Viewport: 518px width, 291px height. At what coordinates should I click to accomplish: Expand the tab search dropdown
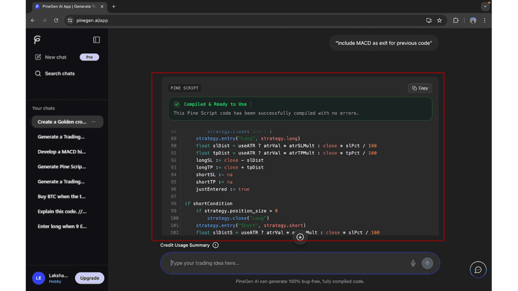(x=485, y=6)
